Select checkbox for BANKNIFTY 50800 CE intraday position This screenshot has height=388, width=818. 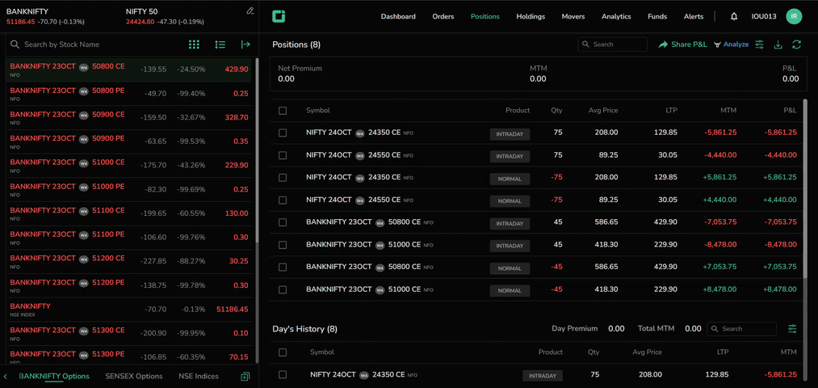pos(283,222)
